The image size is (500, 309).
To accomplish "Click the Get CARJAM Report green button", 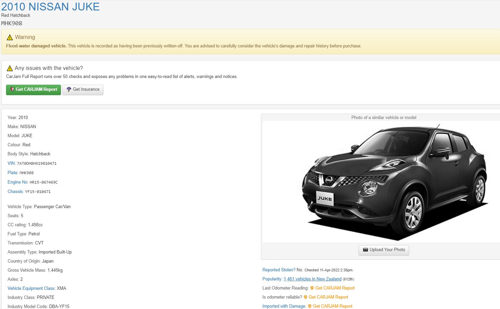I will [33, 89].
